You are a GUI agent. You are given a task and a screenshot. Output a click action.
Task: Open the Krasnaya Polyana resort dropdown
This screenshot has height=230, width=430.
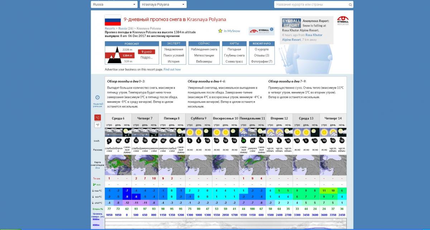point(163,5)
